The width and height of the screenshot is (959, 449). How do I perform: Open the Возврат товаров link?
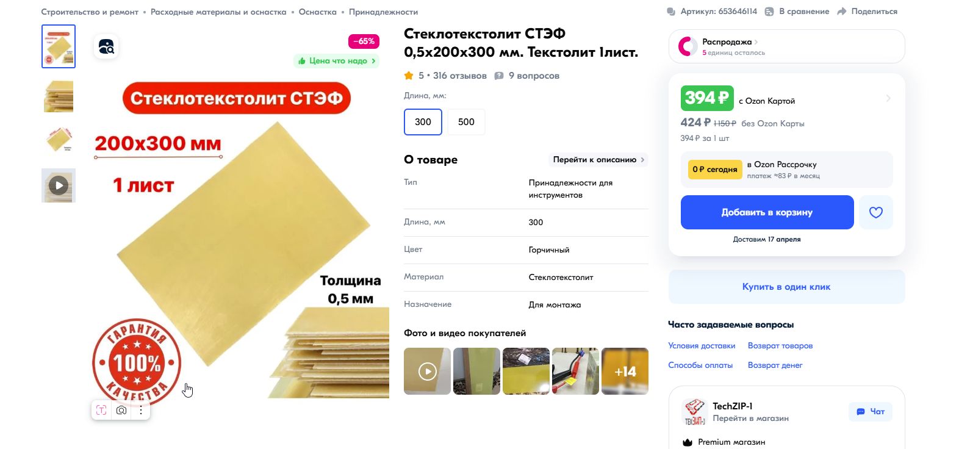point(780,346)
